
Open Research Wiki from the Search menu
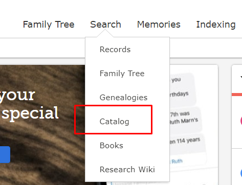click(127, 170)
